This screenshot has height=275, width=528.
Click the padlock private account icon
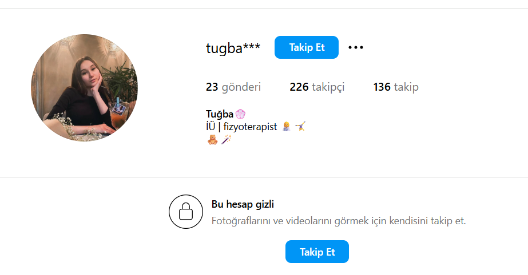tap(186, 212)
